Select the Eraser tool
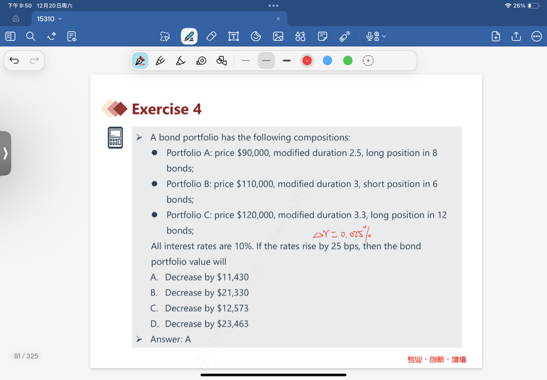 pos(211,36)
